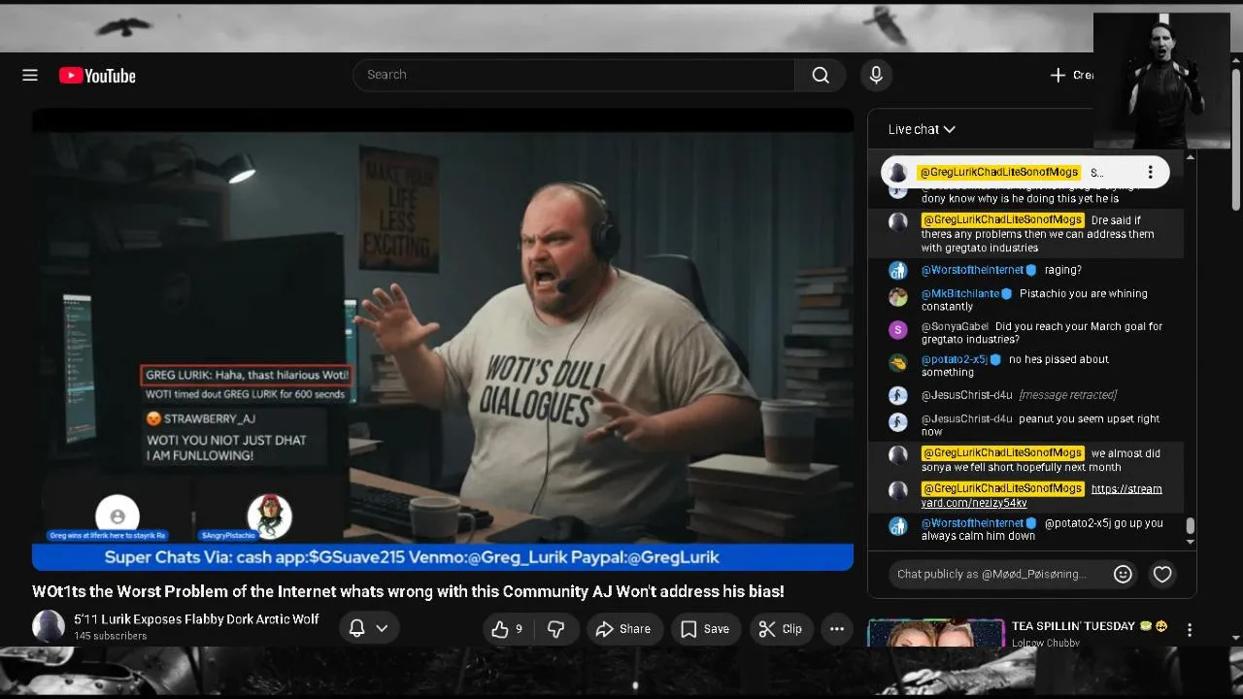This screenshot has height=699, width=1243.
Task: Open the TEA SPILLIN' TUESDAY thumbnail
Action: [936, 633]
